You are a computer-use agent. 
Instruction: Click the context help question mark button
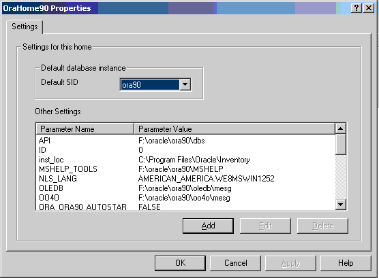pos(357,8)
